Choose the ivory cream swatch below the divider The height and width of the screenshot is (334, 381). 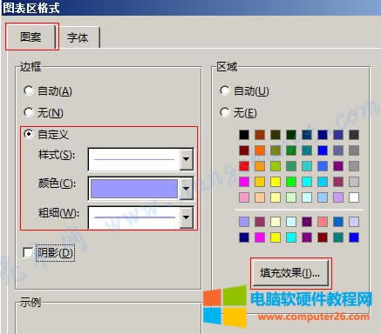(276, 222)
